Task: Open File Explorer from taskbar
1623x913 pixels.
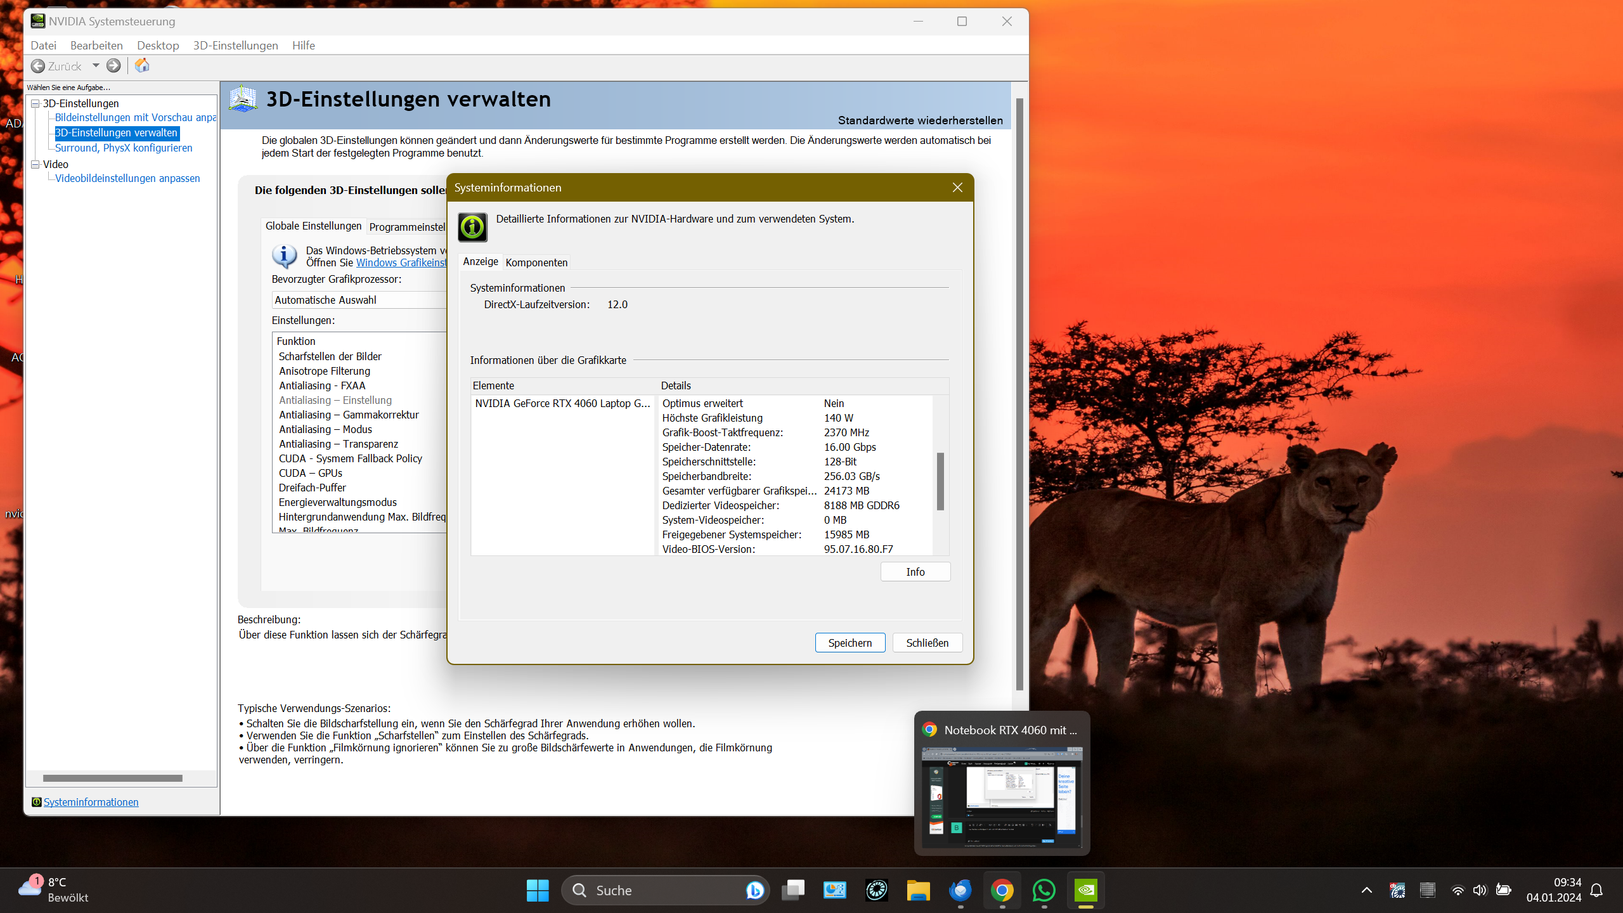Action: [x=918, y=890]
